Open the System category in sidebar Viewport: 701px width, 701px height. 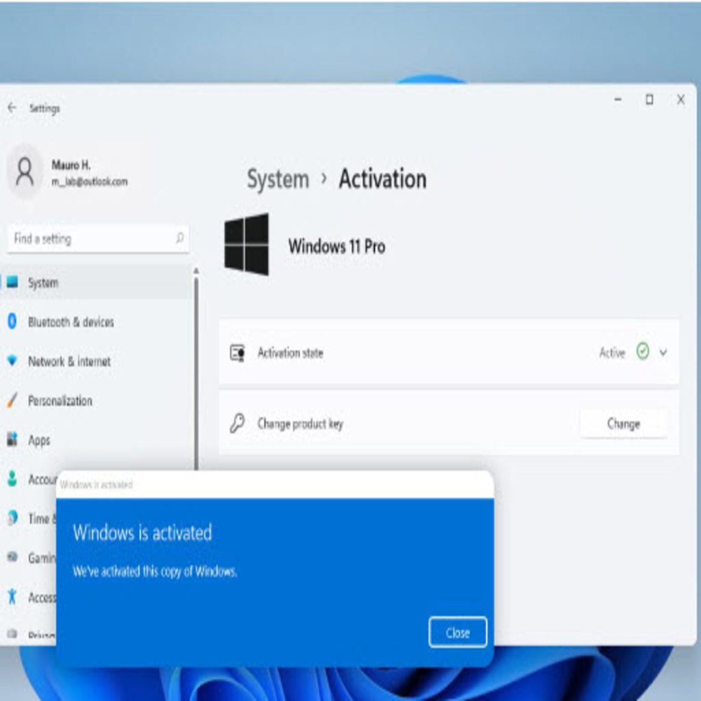pyautogui.click(x=43, y=283)
